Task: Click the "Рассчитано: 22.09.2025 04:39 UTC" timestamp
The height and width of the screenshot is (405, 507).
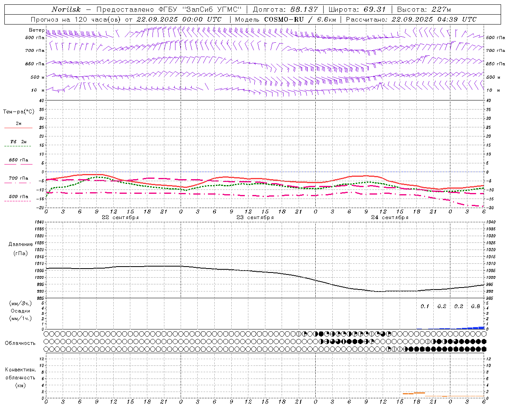Action: (x=411, y=19)
